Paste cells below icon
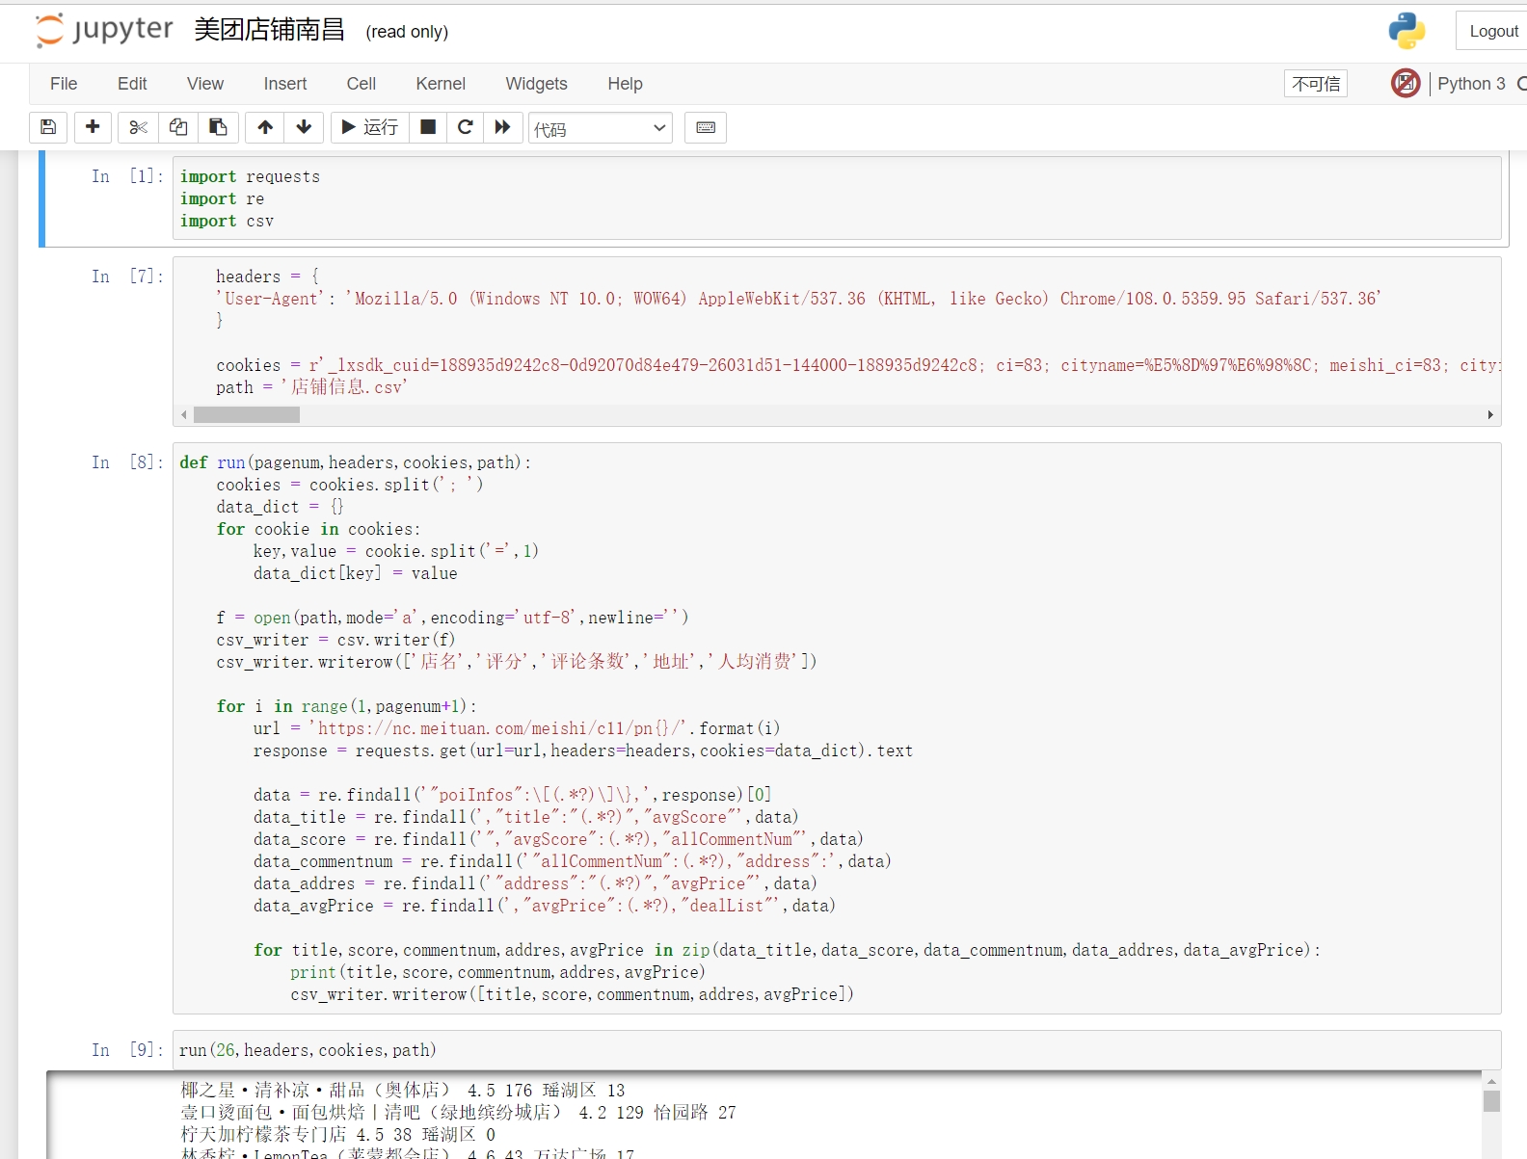1527x1159 pixels. [218, 127]
